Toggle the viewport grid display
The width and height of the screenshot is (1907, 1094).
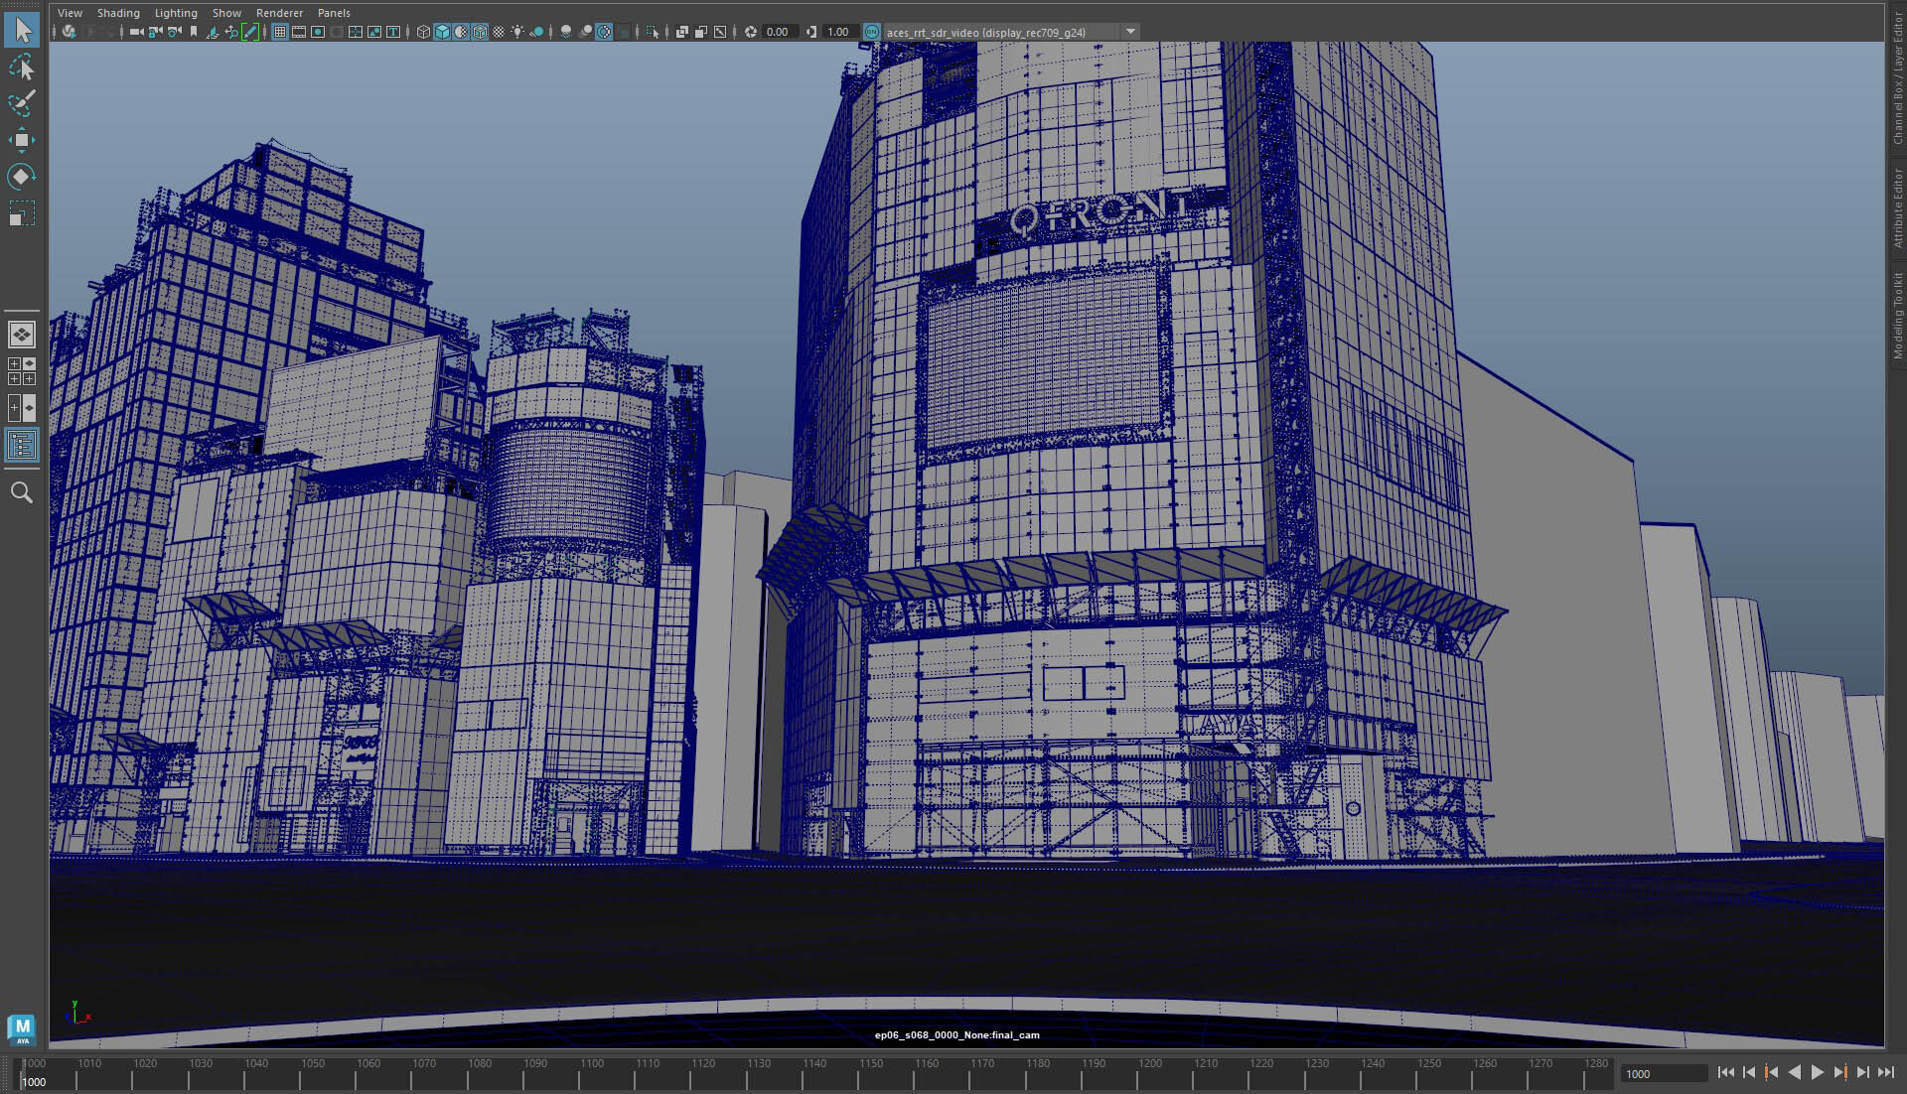point(280,32)
